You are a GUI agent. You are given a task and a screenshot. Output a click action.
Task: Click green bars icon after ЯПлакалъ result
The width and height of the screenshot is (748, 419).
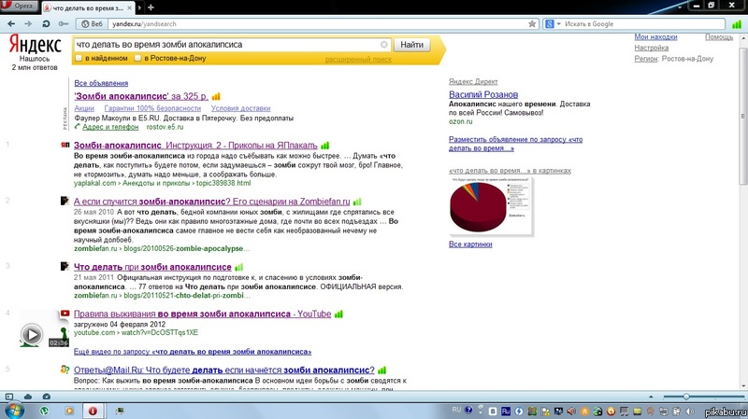324,146
